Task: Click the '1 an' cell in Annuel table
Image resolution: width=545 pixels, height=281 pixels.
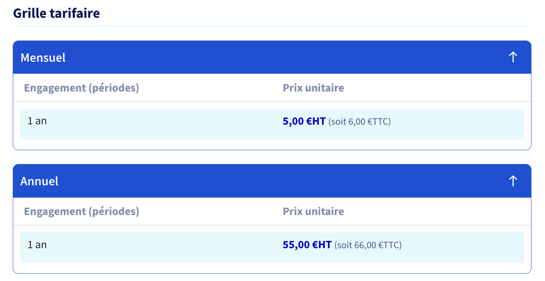Action: 37,244
